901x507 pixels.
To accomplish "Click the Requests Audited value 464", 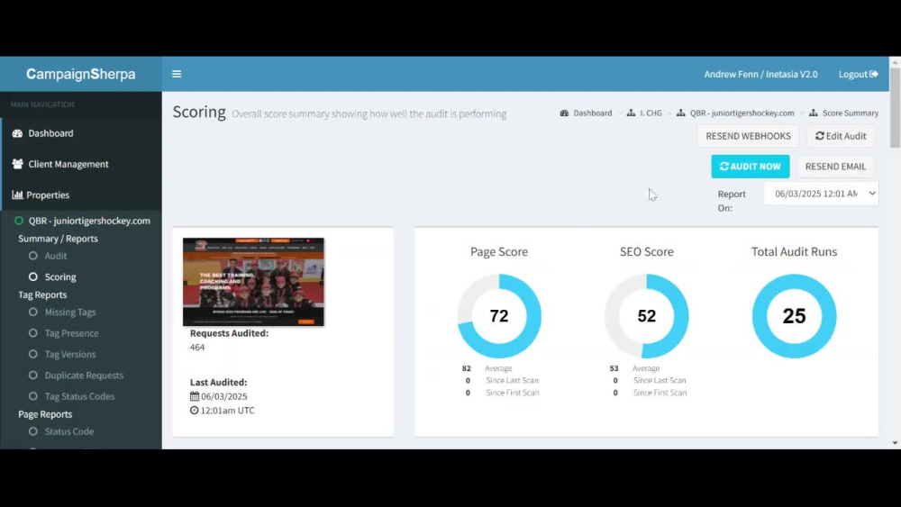I will pos(197,347).
